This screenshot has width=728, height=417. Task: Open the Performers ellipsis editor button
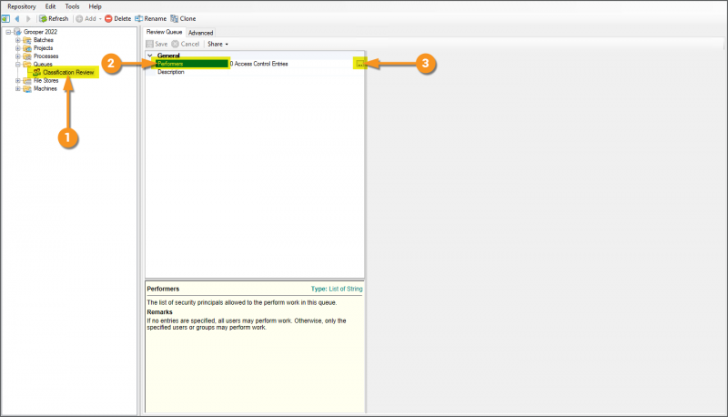(360, 64)
